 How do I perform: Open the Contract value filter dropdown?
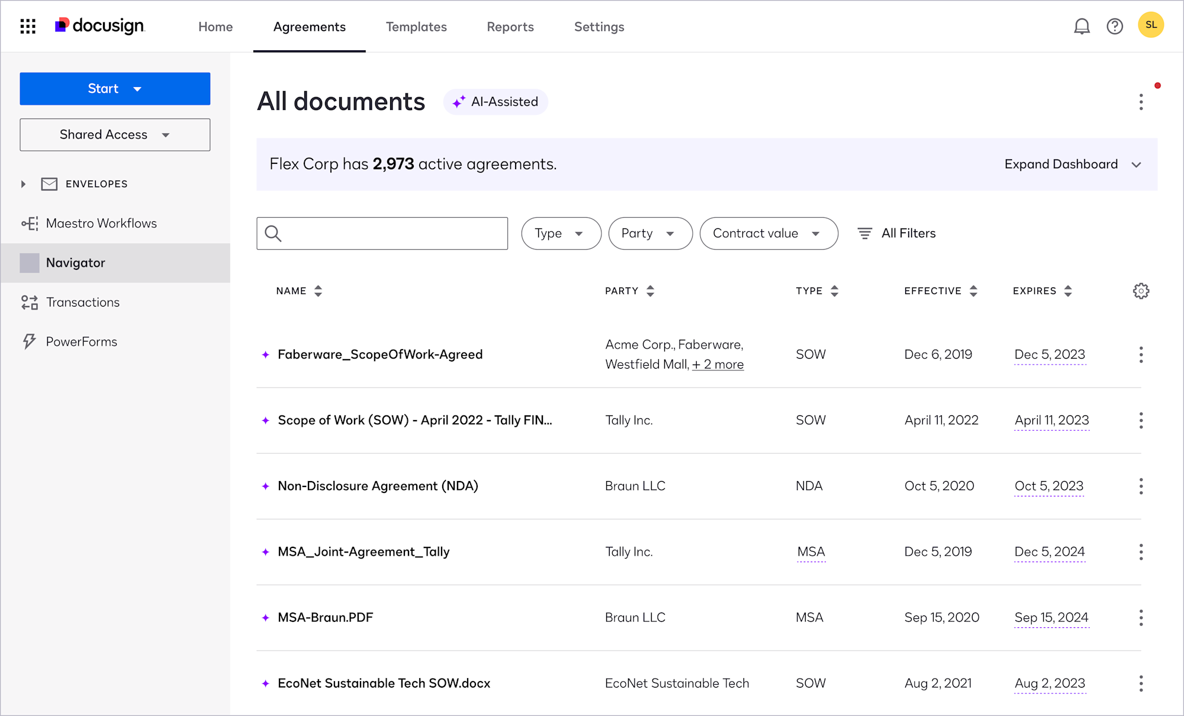point(768,233)
